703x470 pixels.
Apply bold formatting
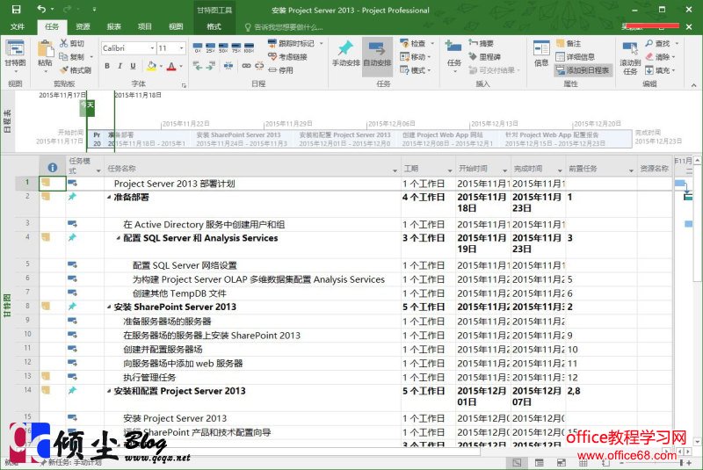[x=106, y=66]
